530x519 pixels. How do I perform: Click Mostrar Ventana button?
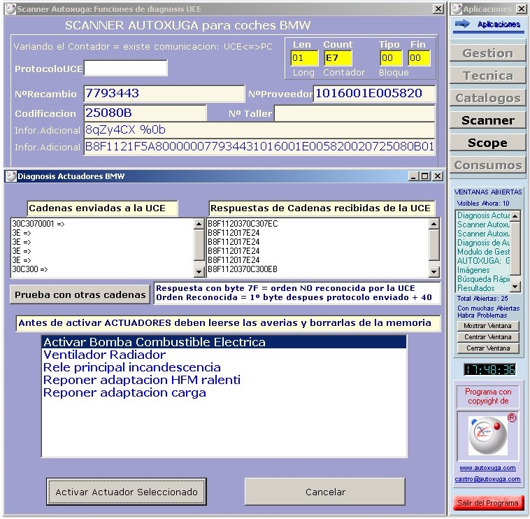(488, 326)
